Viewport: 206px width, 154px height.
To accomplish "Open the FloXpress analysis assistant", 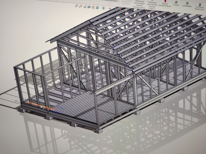I will click(x=152, y=6).
